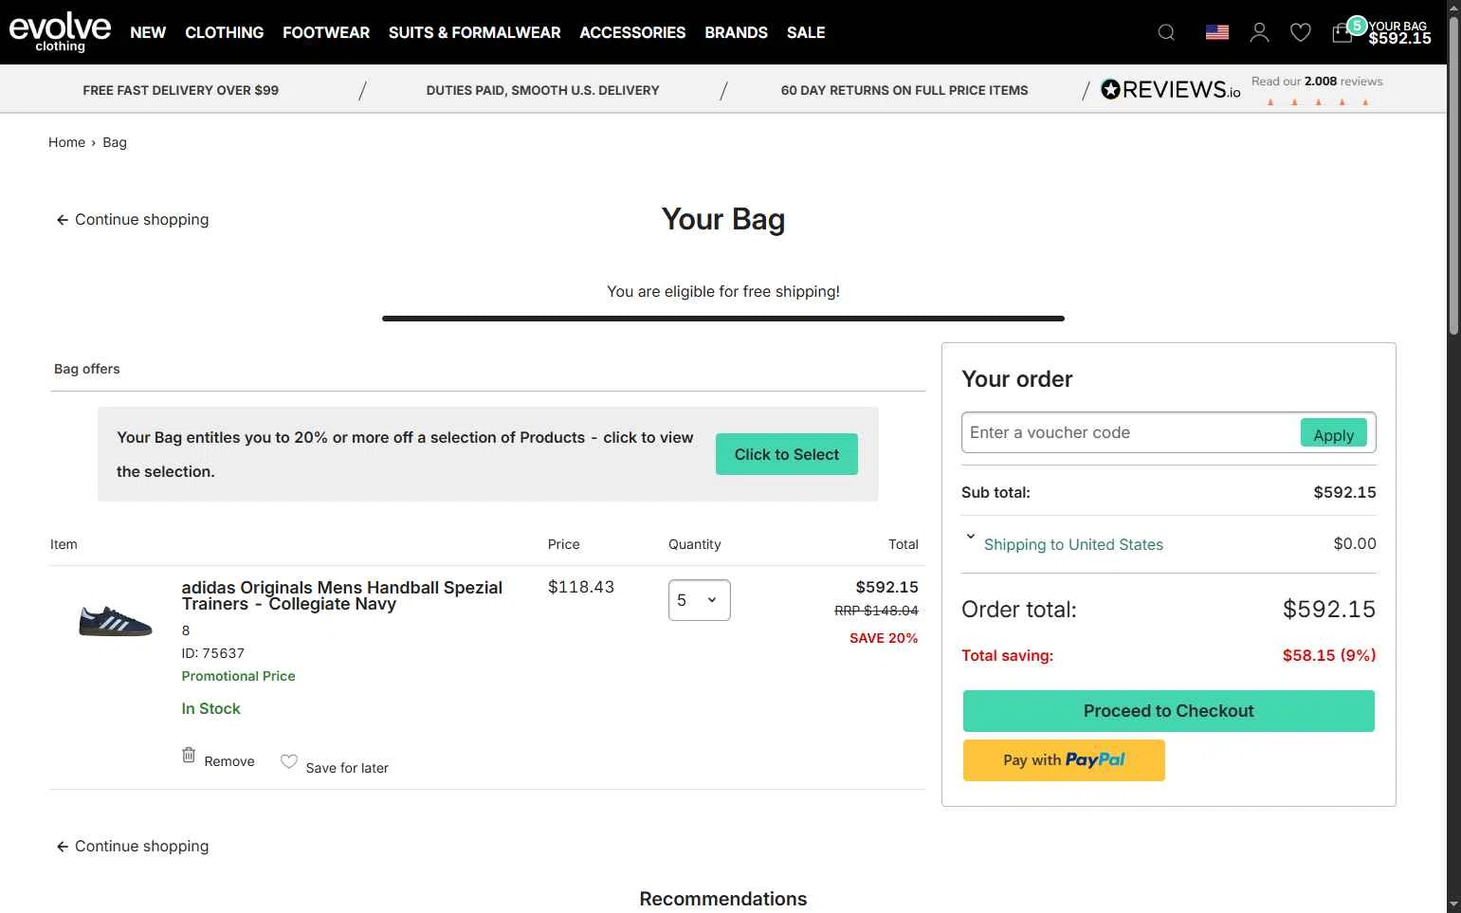The image size is (1461, 913).
Task: Click the free shipping progress bar
Action: (x=723, y=319)
